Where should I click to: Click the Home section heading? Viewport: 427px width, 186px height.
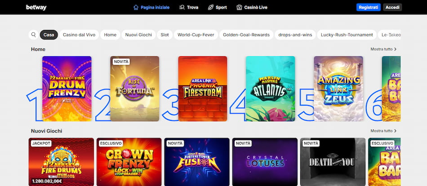[38, 49]
